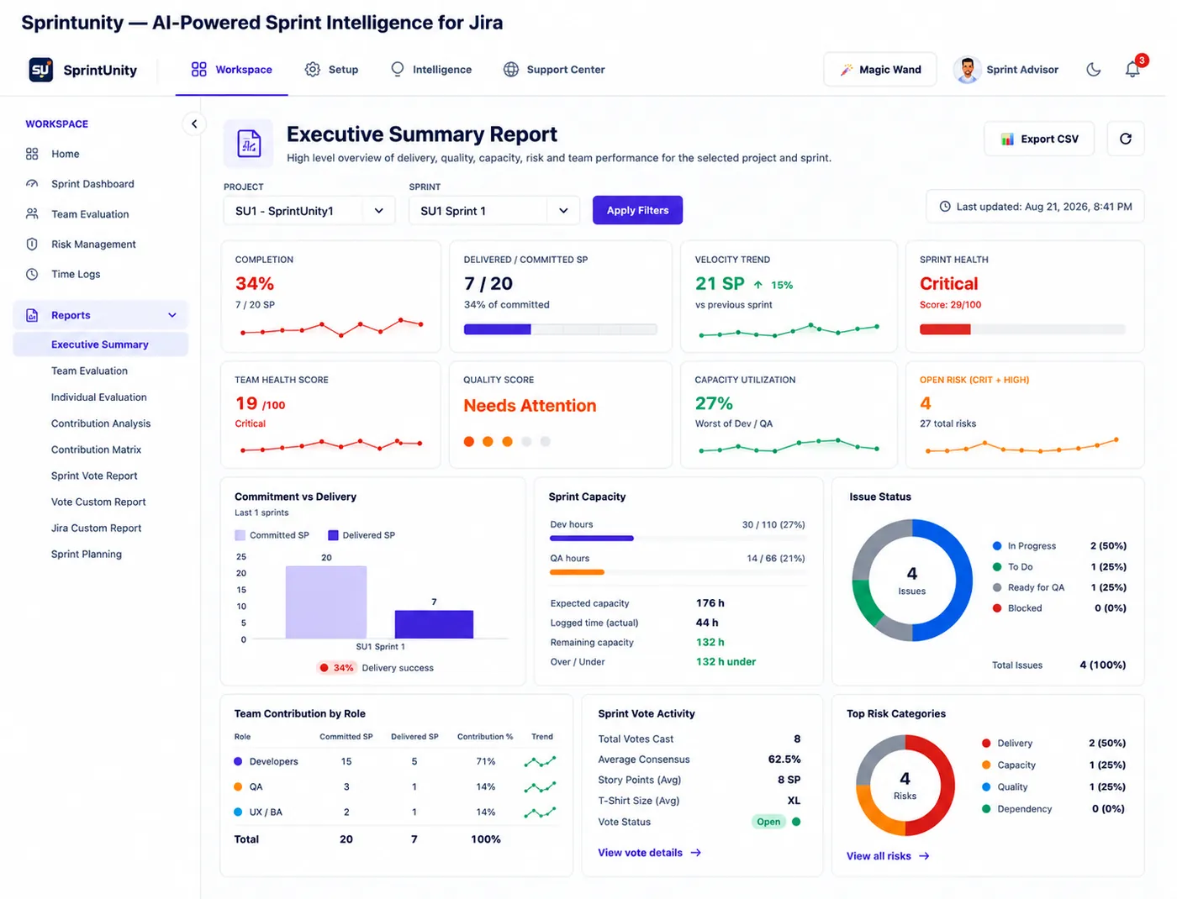The height and width of the screenshot is (899, 1177).
Task: Click the refresh icon button
Action: tap(1126, 139)
